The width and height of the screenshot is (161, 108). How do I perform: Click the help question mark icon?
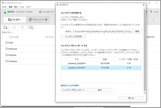(x=151, y=12)
